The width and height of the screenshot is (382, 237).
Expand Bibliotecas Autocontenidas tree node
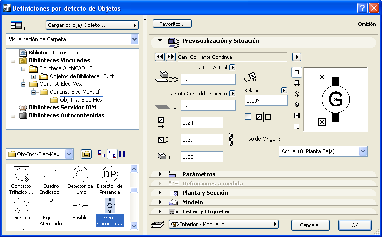[x=13, y=116]
